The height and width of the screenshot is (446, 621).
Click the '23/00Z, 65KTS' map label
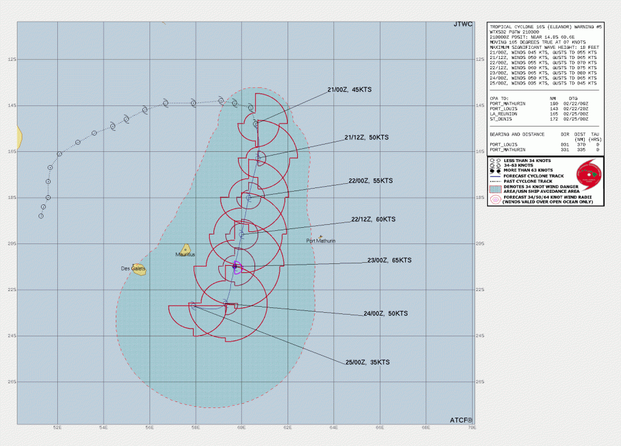[x=389, y=260]
